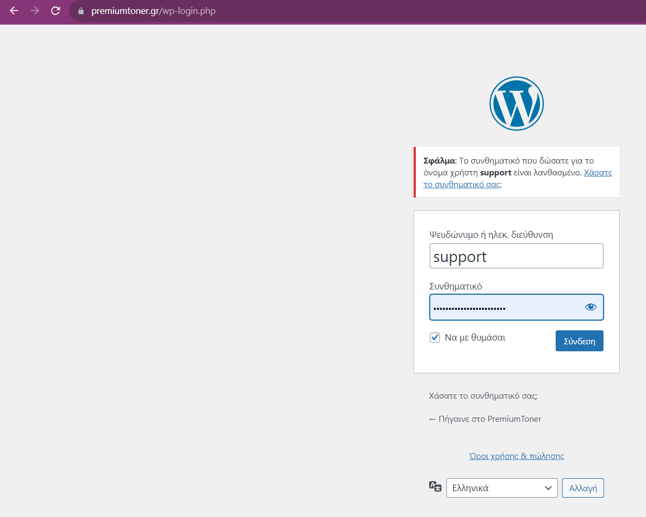Reload the page with refresh icon

click(x=55, y=11)
